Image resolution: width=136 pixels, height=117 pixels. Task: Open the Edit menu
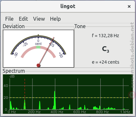coord(23,19)
